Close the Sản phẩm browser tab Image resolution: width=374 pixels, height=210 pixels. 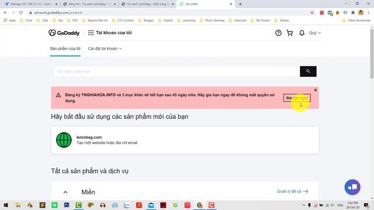(231, 4)
